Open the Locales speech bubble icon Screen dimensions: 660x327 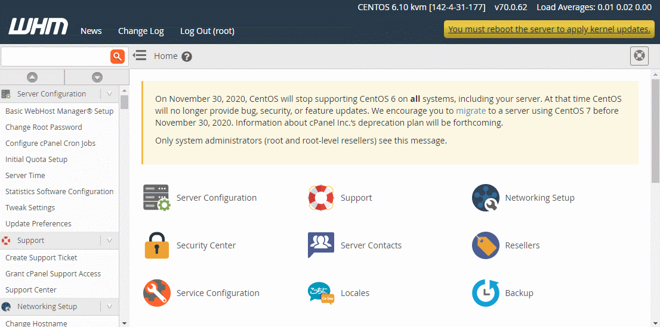coord(321,293)
